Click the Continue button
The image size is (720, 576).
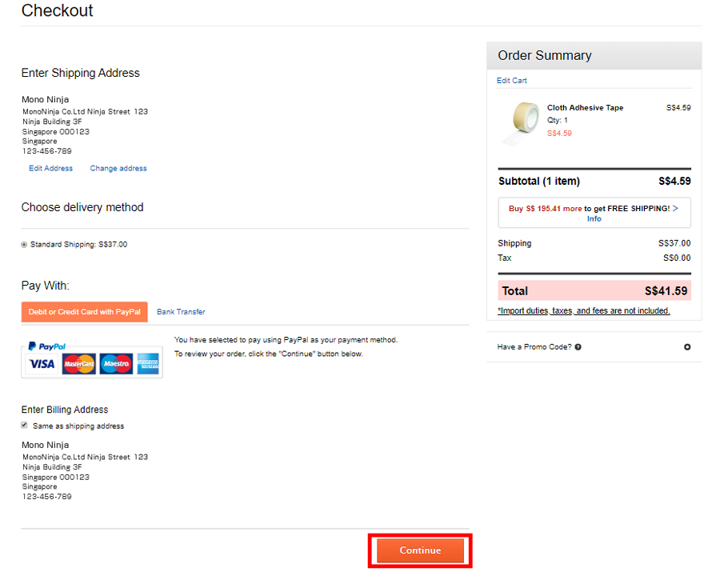[420, 550]
